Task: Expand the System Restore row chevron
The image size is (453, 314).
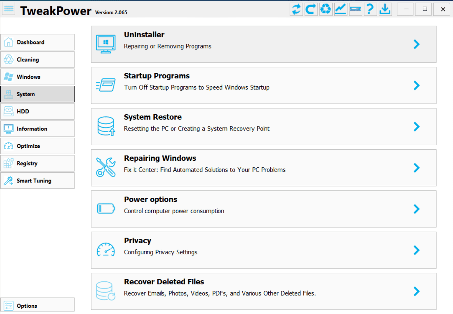Action: pyautogui.click(x=417, y=127)
